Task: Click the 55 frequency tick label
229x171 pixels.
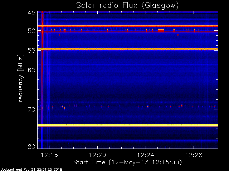Action: (x=31, y=51)
